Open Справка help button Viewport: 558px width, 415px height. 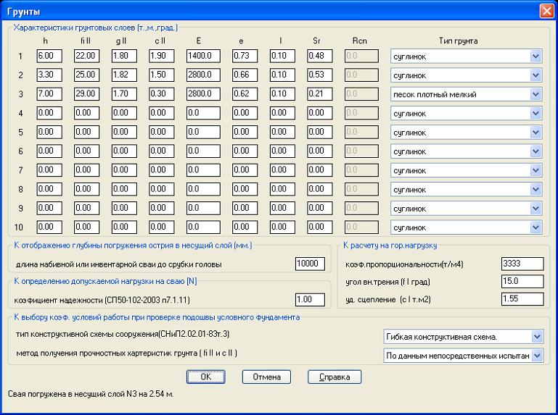[x=335, y=377]
